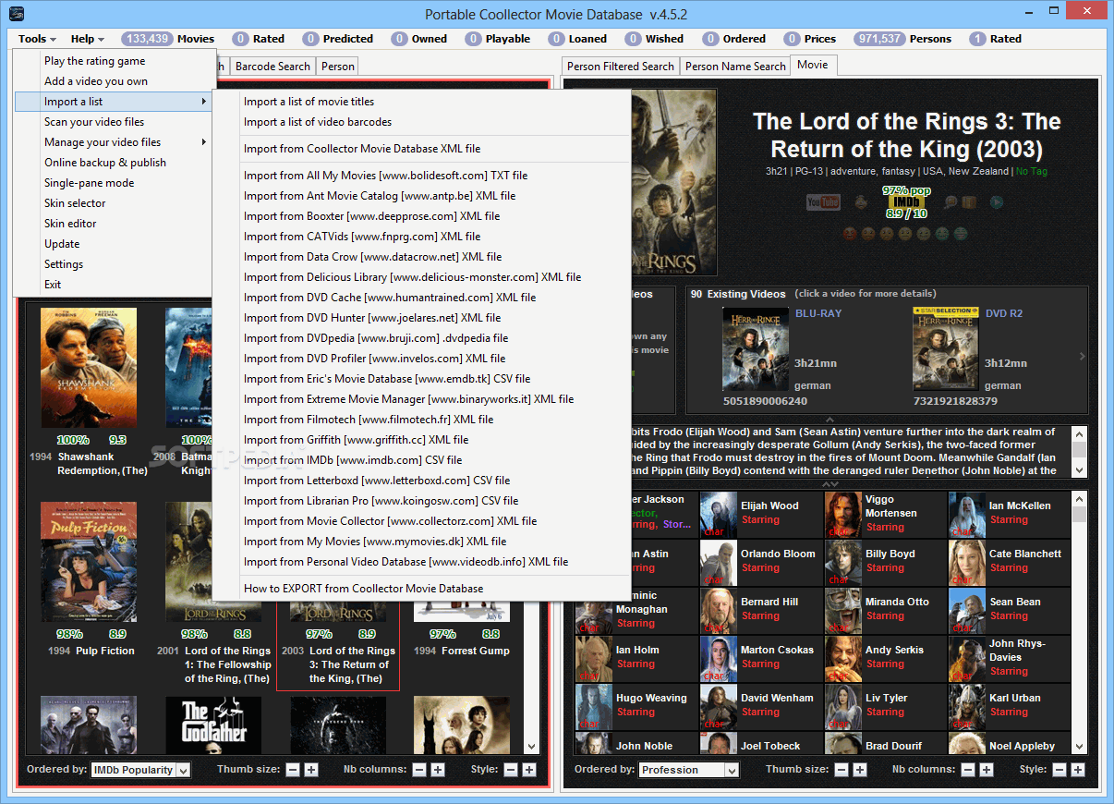This screenshot has height=804, width=1114.
Task: Click Style plus in left movie pane
Action: click(529, 770)
